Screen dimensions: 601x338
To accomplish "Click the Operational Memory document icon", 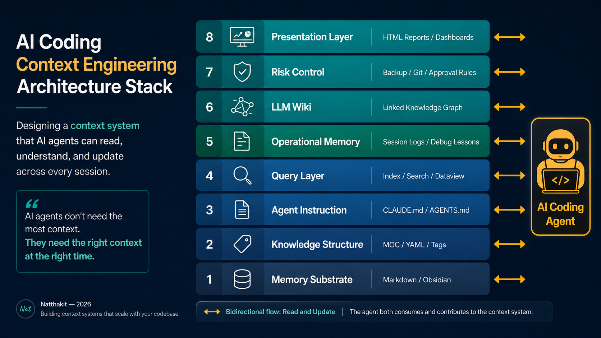I will [x=242, y=141].
